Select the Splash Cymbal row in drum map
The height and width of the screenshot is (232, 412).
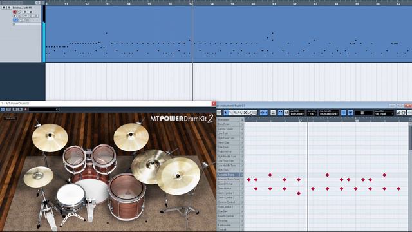pos(229,216)
